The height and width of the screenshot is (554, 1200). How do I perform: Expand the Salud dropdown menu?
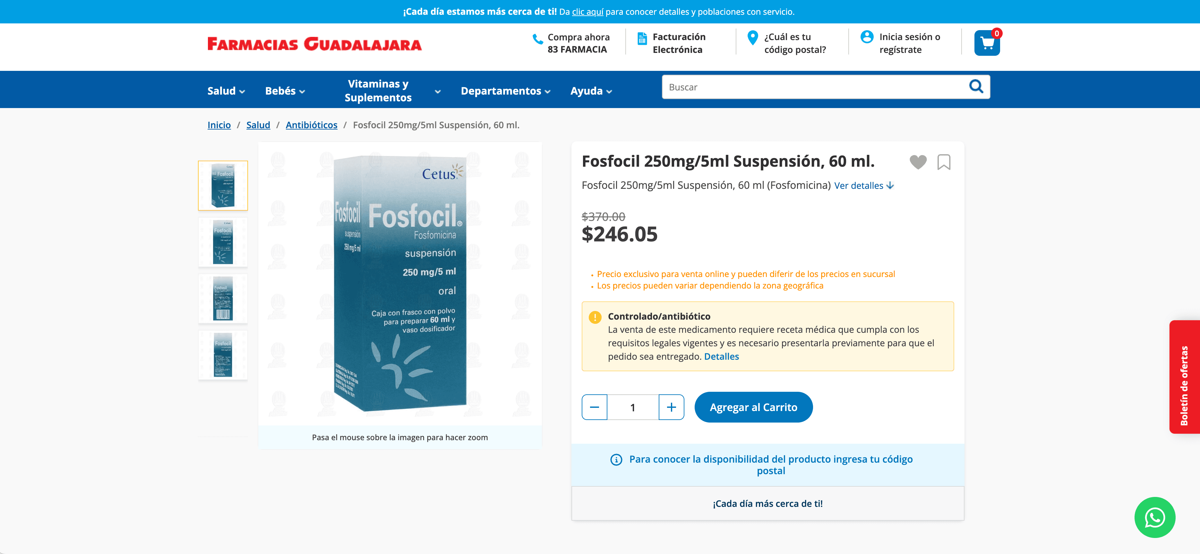pyautogui.click(x=226, y=91)
